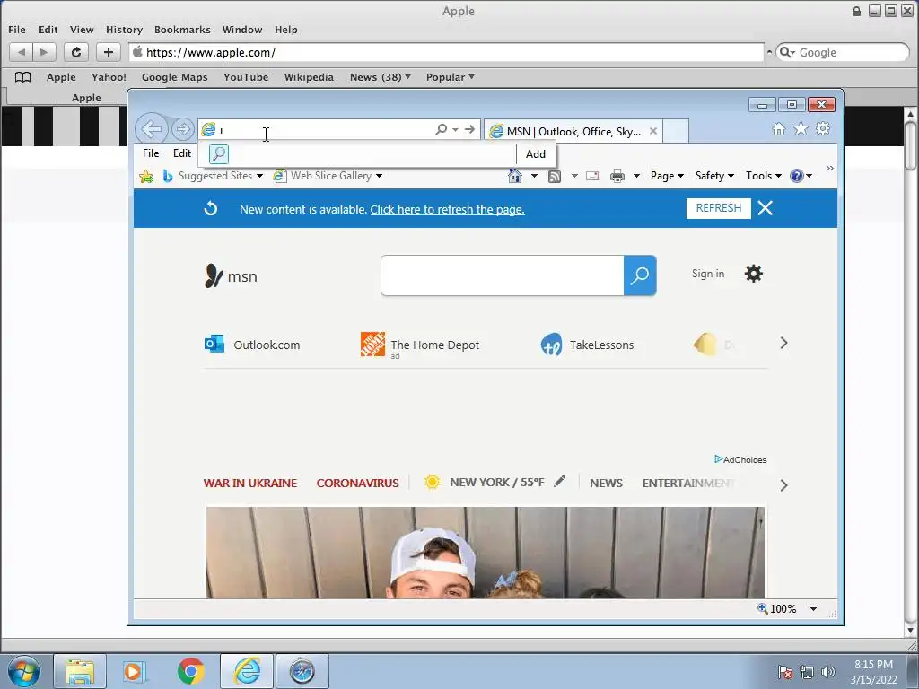The width and height of the screenshot is (919, 689).
Task: Expand Safari News (38) bookmarks folder
Action: click(x=381, y=77)
